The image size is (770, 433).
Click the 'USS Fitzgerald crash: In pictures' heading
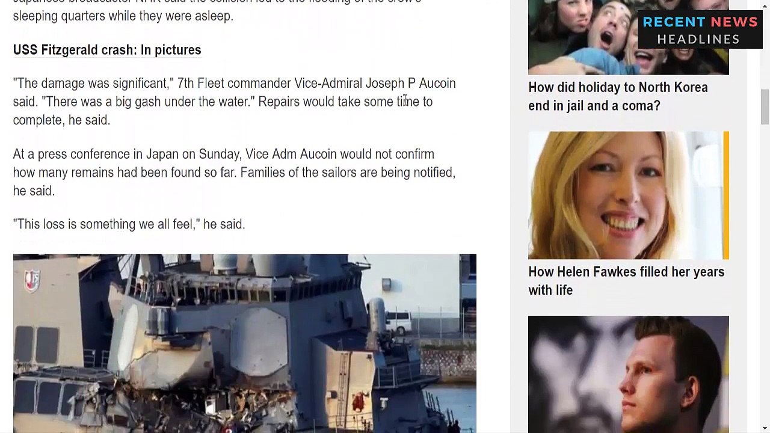[107, 50]
